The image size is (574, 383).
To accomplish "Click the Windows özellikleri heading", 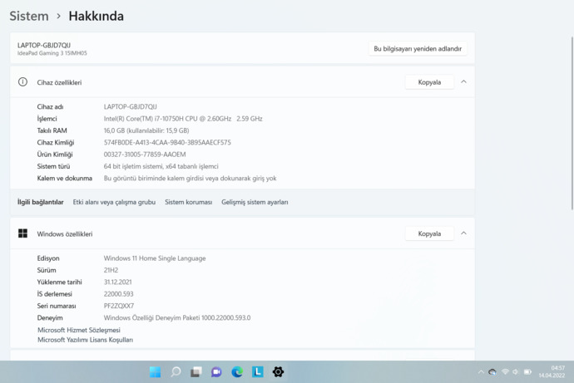I will [x=64, y=234].
